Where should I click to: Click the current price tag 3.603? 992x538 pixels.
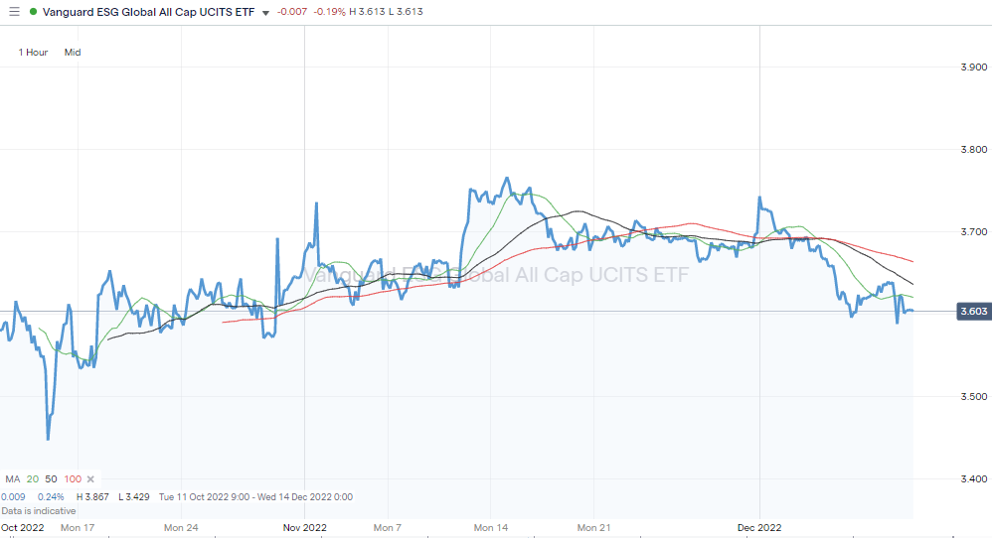point(973,312)
